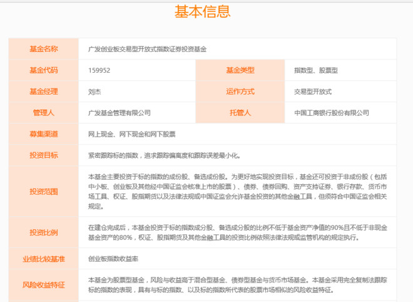
Task: Click ratio paragraph starting 在建仓完成后
Action: click(x=238, y=232)
